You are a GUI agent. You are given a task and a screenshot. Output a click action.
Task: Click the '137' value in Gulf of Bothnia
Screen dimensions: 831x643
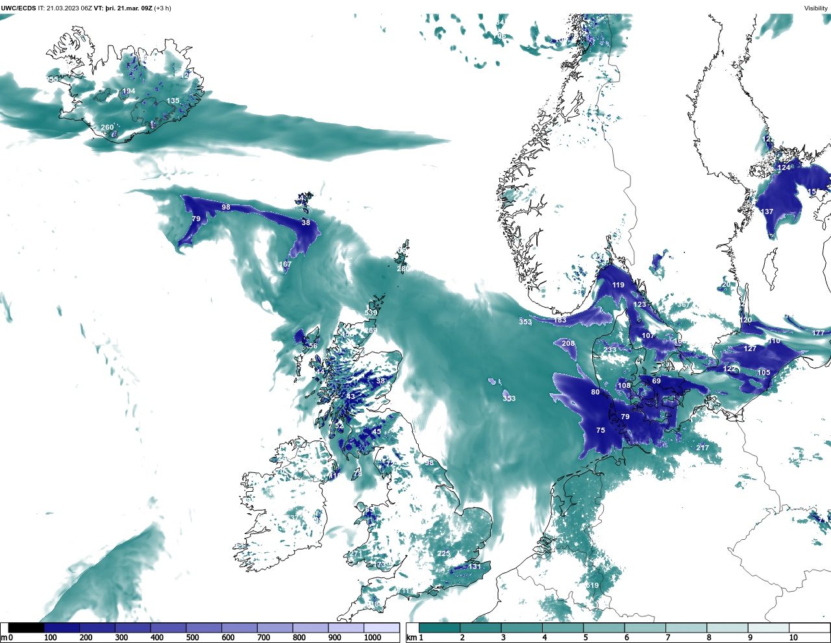(x=767, y=212)
